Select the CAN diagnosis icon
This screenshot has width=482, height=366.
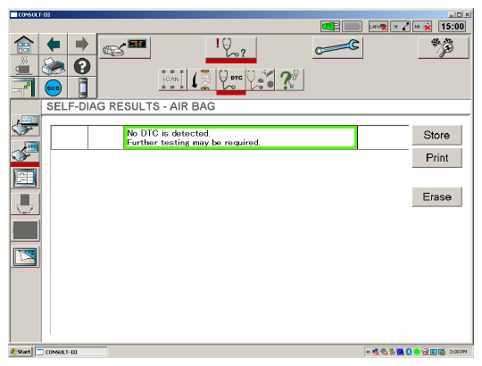click(x=172, y=79)
